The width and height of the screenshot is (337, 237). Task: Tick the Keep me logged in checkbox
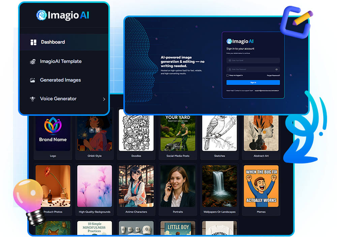(227, 76)
